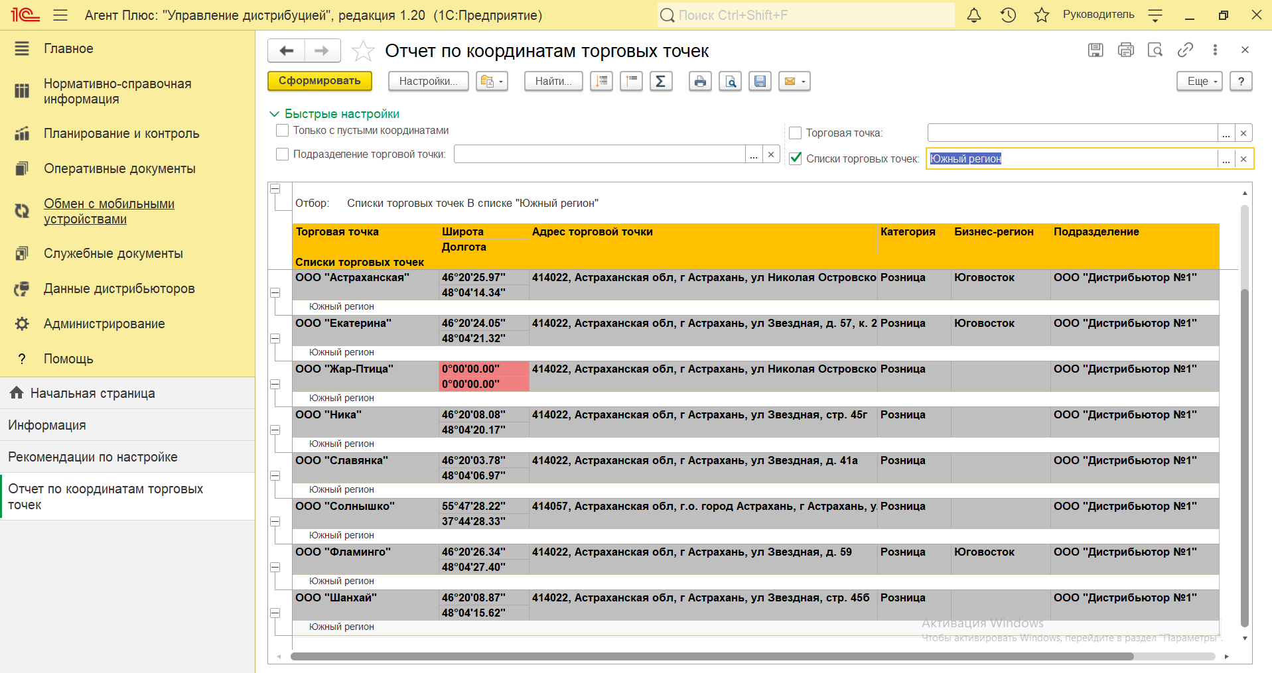Click the horizontal scrollbar of report

pyautogui.click(x=712, y=656)
